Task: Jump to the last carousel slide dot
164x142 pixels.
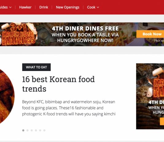Action: click(44, 130)
